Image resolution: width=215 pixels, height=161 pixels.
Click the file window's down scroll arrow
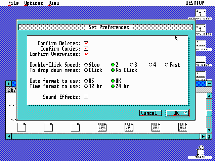(209, 130)
